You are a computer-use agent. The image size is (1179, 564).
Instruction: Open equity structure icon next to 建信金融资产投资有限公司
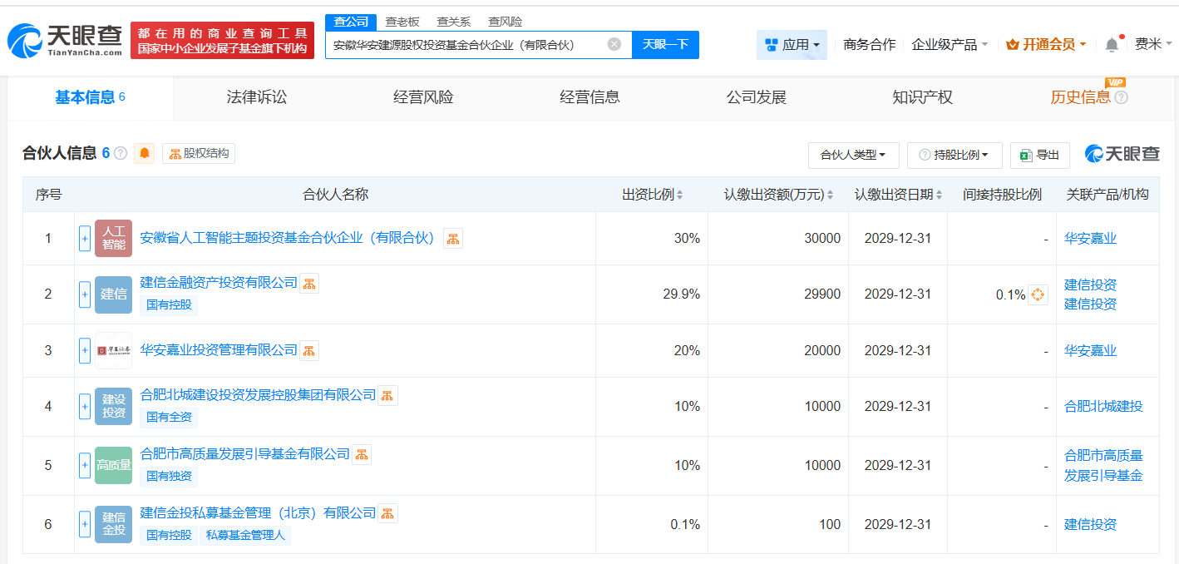pyautogui.click(x=309, y=284)
